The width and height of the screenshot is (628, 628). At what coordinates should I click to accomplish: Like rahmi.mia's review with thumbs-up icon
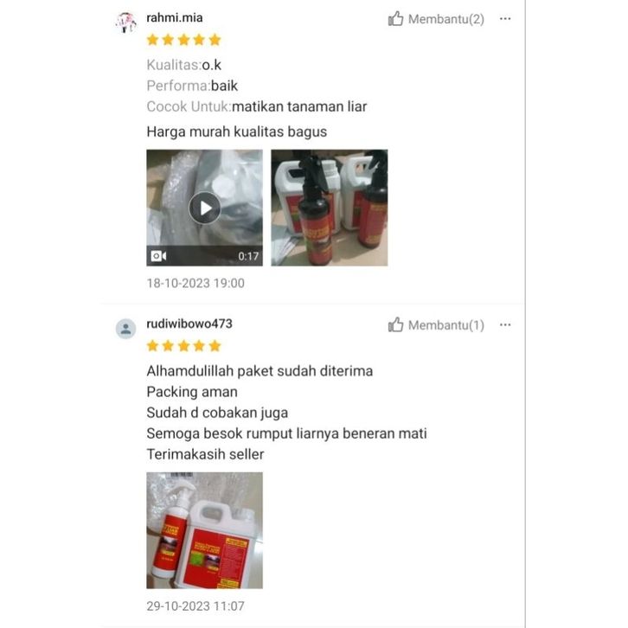(x=395, y=18)
